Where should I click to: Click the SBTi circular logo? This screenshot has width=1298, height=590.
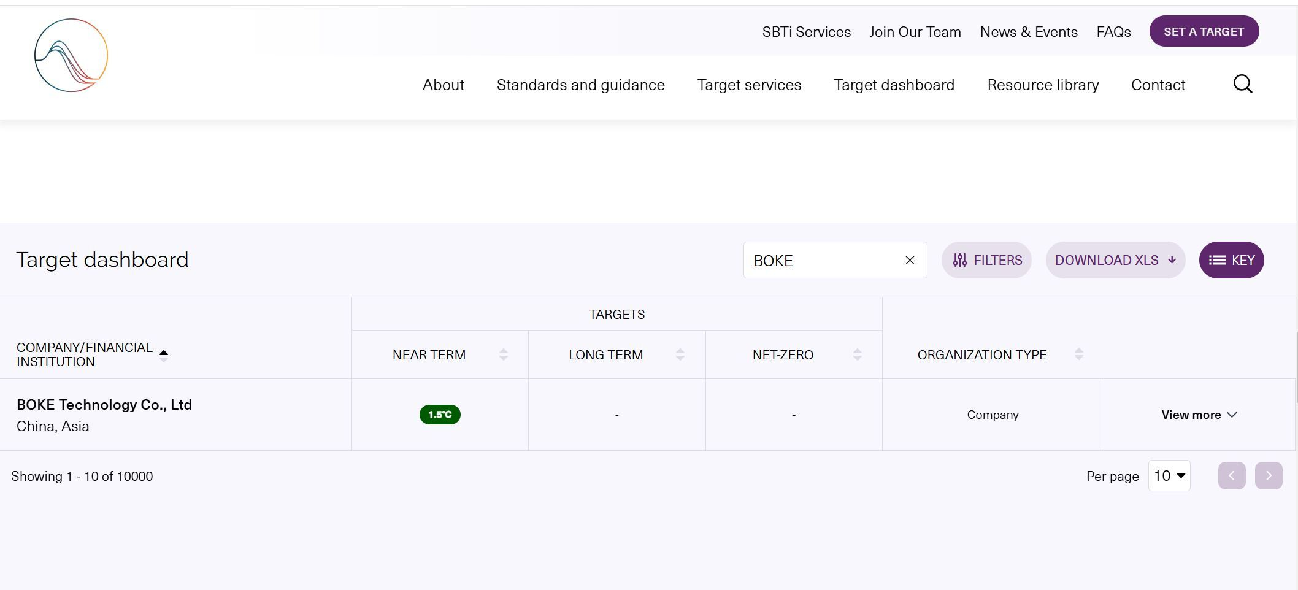coord(71,55)
